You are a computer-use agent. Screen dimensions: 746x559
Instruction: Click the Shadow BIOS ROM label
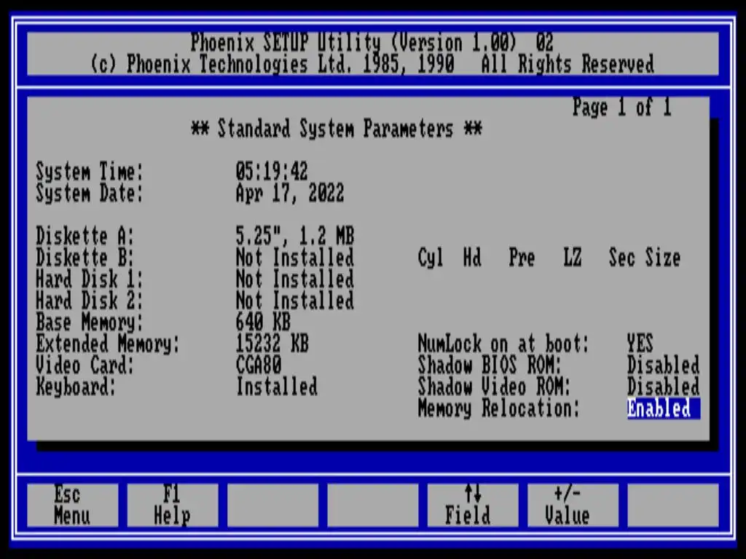(490, 365)
